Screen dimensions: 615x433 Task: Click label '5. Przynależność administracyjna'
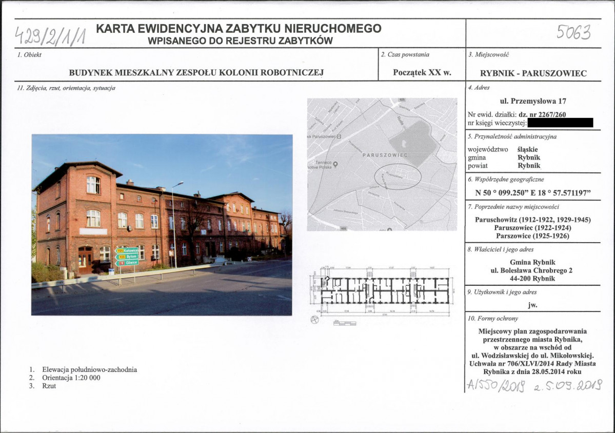pos(512,137)
